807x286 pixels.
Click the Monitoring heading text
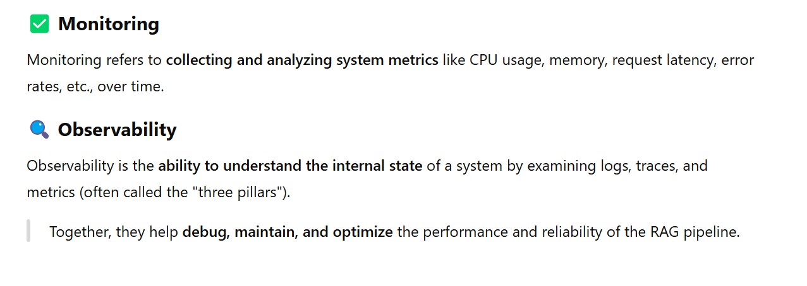pos(108,25)
